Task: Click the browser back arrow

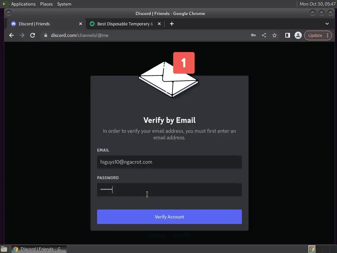Action: pos(12,35)
